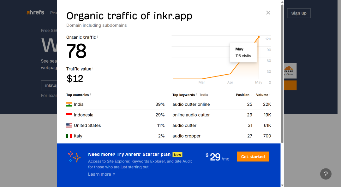
Task: Click the May data point on chart
Action: click(x=259, y=37)
